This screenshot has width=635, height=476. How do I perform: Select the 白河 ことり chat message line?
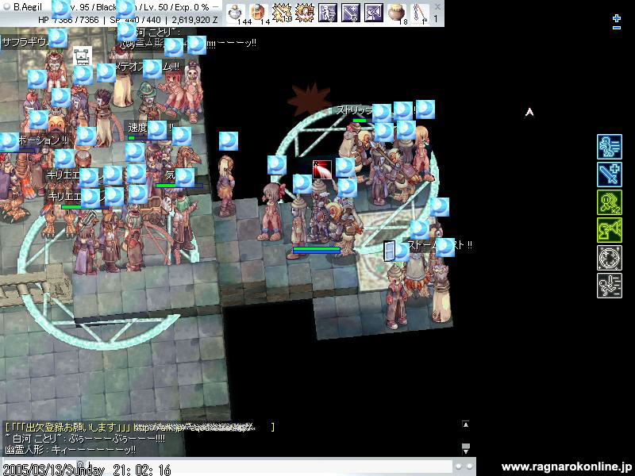tap(85, 439)
